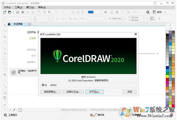
Task: Open the A4 page size dropdown
Action: click(29, 19)
